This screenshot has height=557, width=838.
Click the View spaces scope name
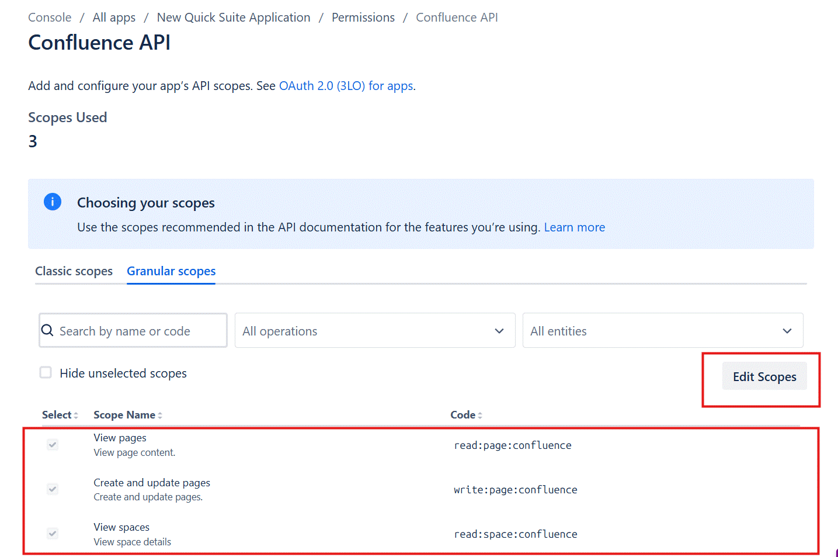coord(121,527)
